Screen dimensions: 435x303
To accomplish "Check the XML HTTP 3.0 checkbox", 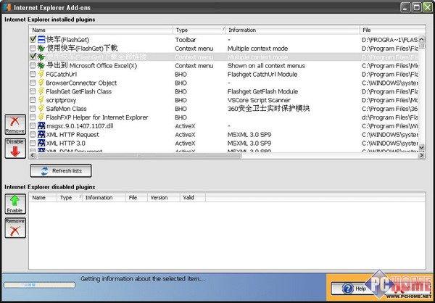I will coord(33,144).
